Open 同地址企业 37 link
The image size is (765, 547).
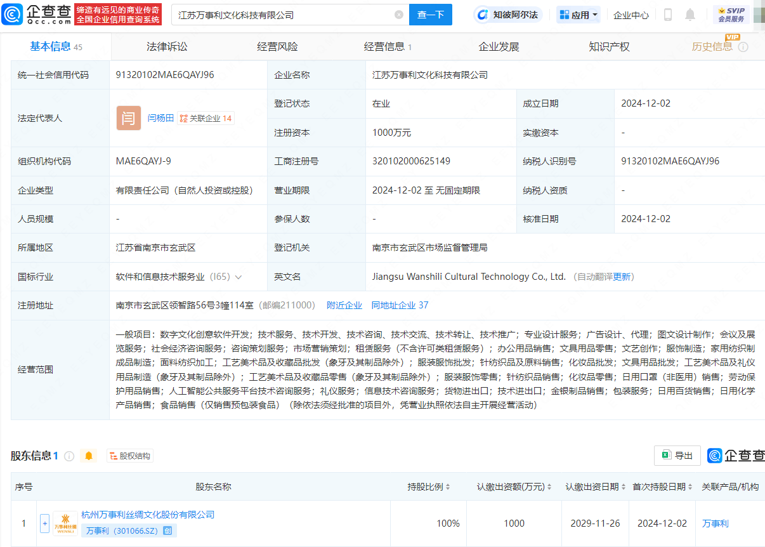[400, 305]
